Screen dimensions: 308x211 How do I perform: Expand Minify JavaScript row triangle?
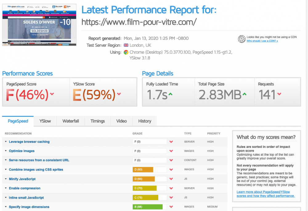(x=6, y=179)
